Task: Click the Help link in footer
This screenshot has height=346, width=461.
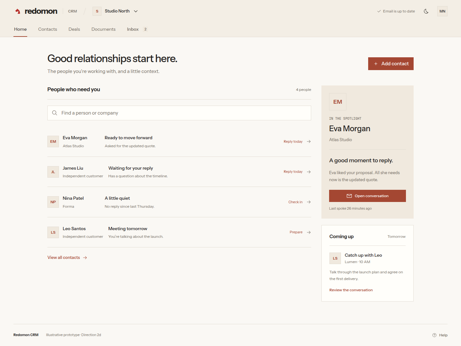Action: click(x=440, y=335)
